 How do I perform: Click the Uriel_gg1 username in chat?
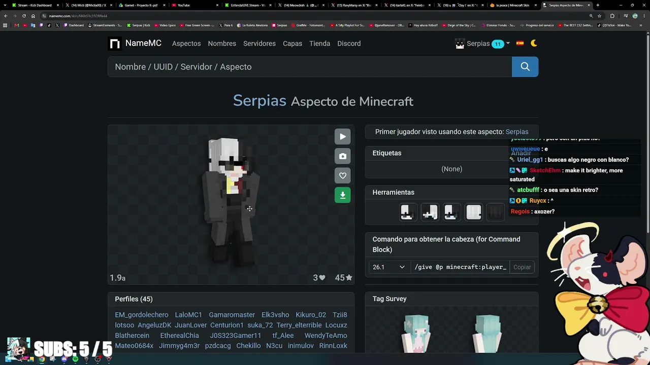[530, 160]
